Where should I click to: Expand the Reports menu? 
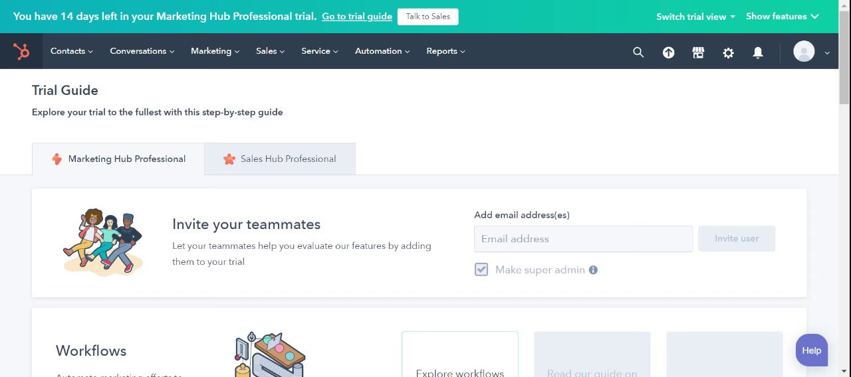point(445,51)
